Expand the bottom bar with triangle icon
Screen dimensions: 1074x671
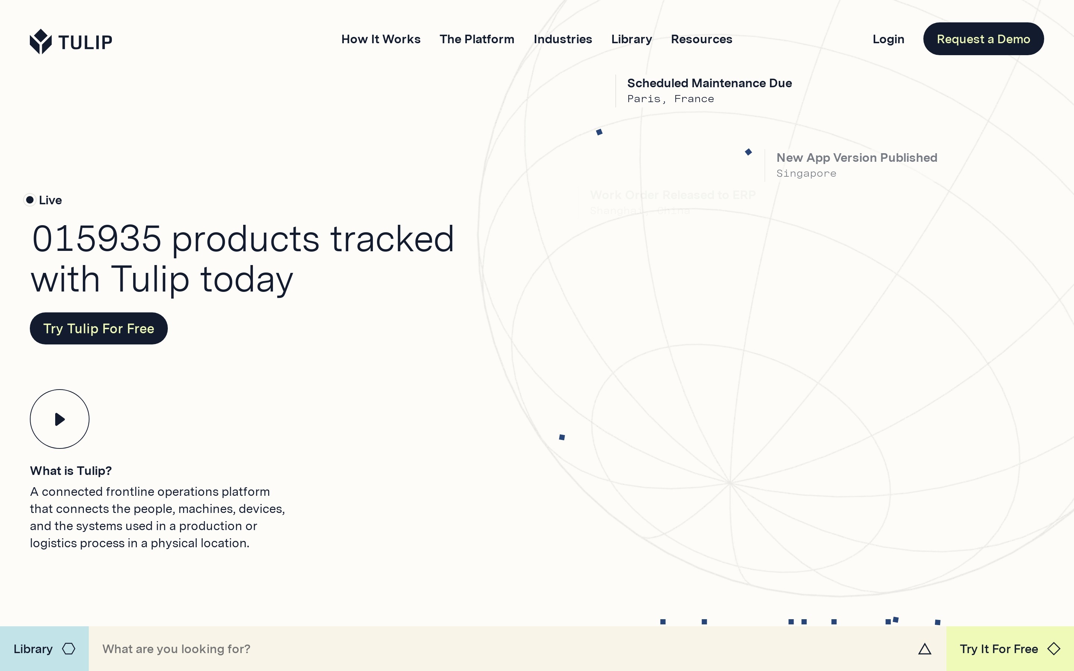coord(924,649)
